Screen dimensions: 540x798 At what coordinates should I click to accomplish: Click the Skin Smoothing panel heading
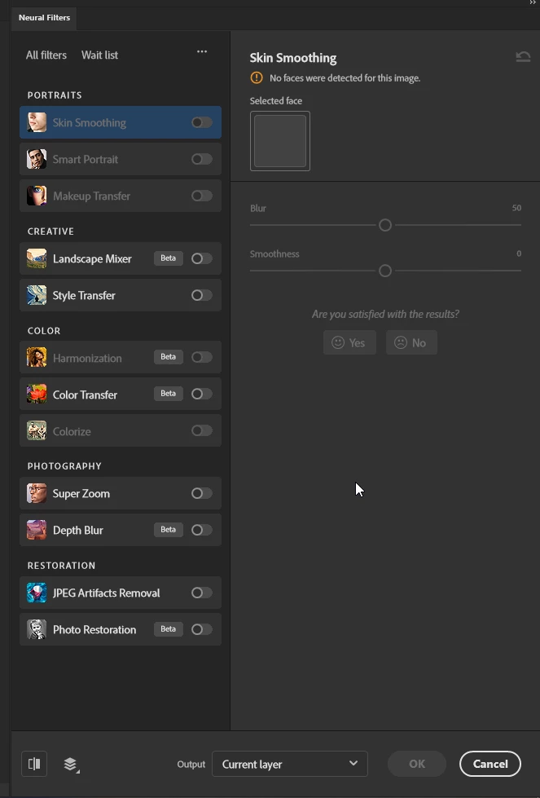(293, 58)
